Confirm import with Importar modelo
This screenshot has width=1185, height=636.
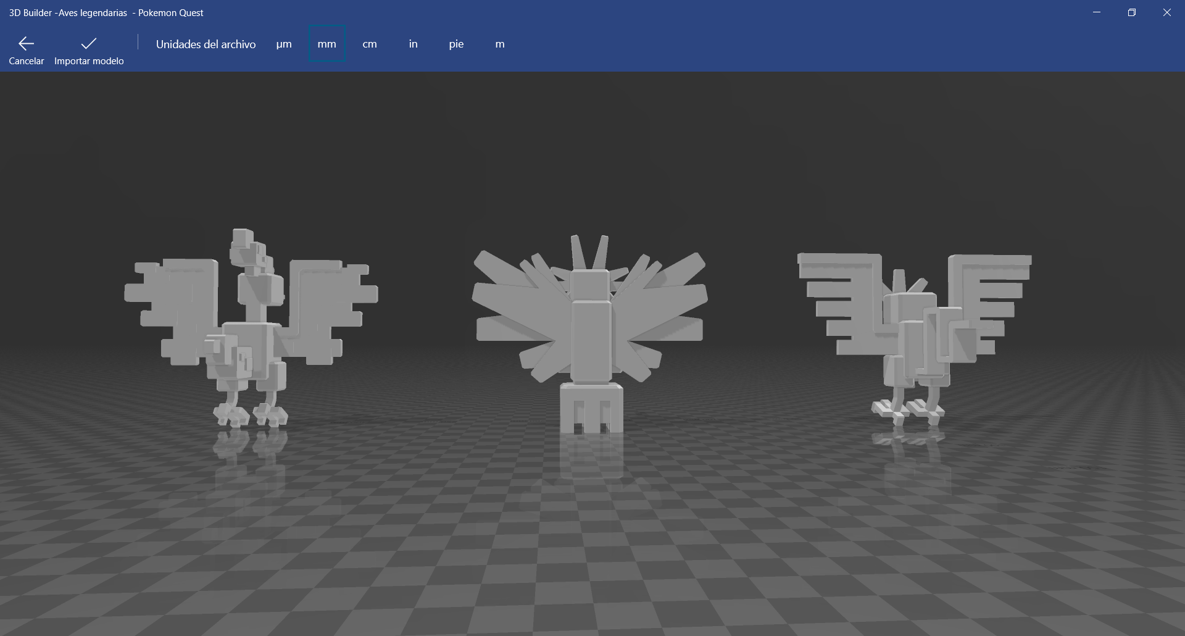pos(88,49)
